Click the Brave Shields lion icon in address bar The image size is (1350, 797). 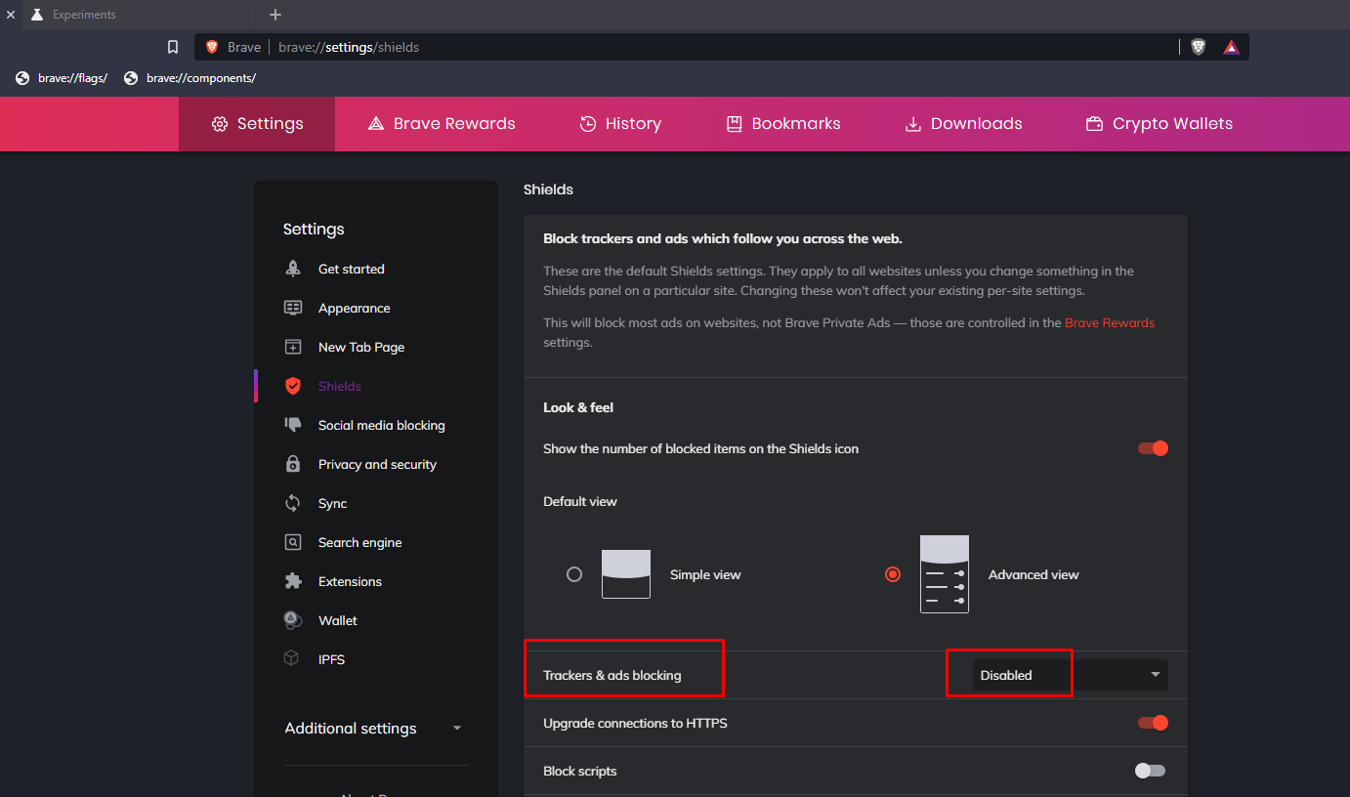1198,47
